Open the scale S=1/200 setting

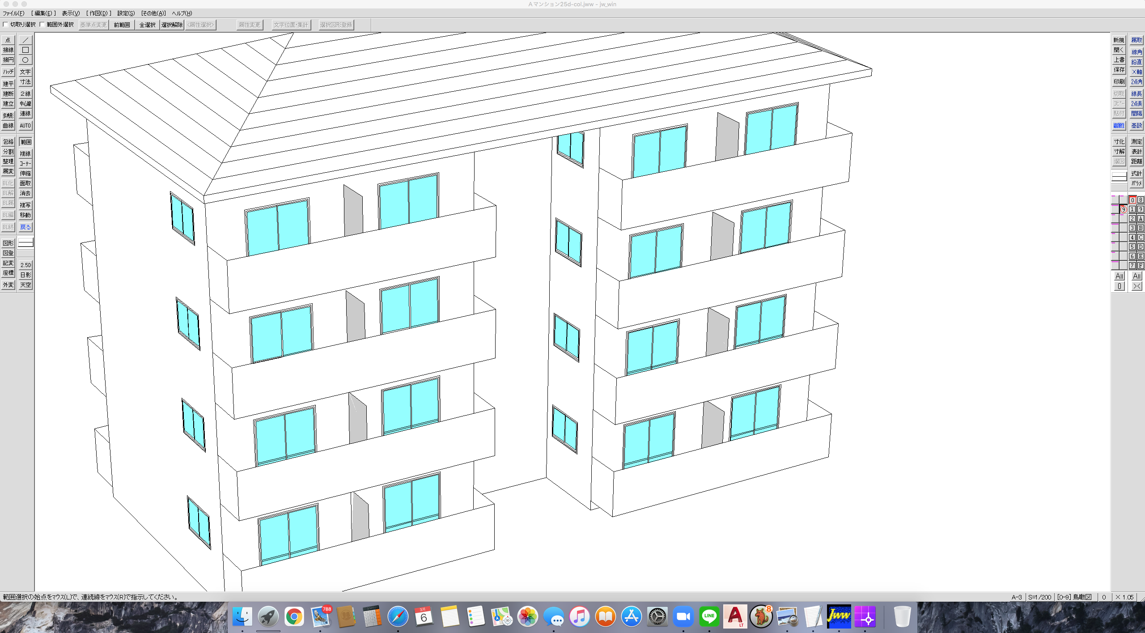[x=1039, y=597]
